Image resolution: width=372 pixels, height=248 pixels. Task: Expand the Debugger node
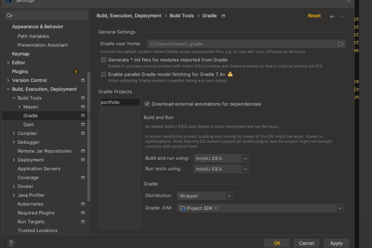(x=14, y=142)
